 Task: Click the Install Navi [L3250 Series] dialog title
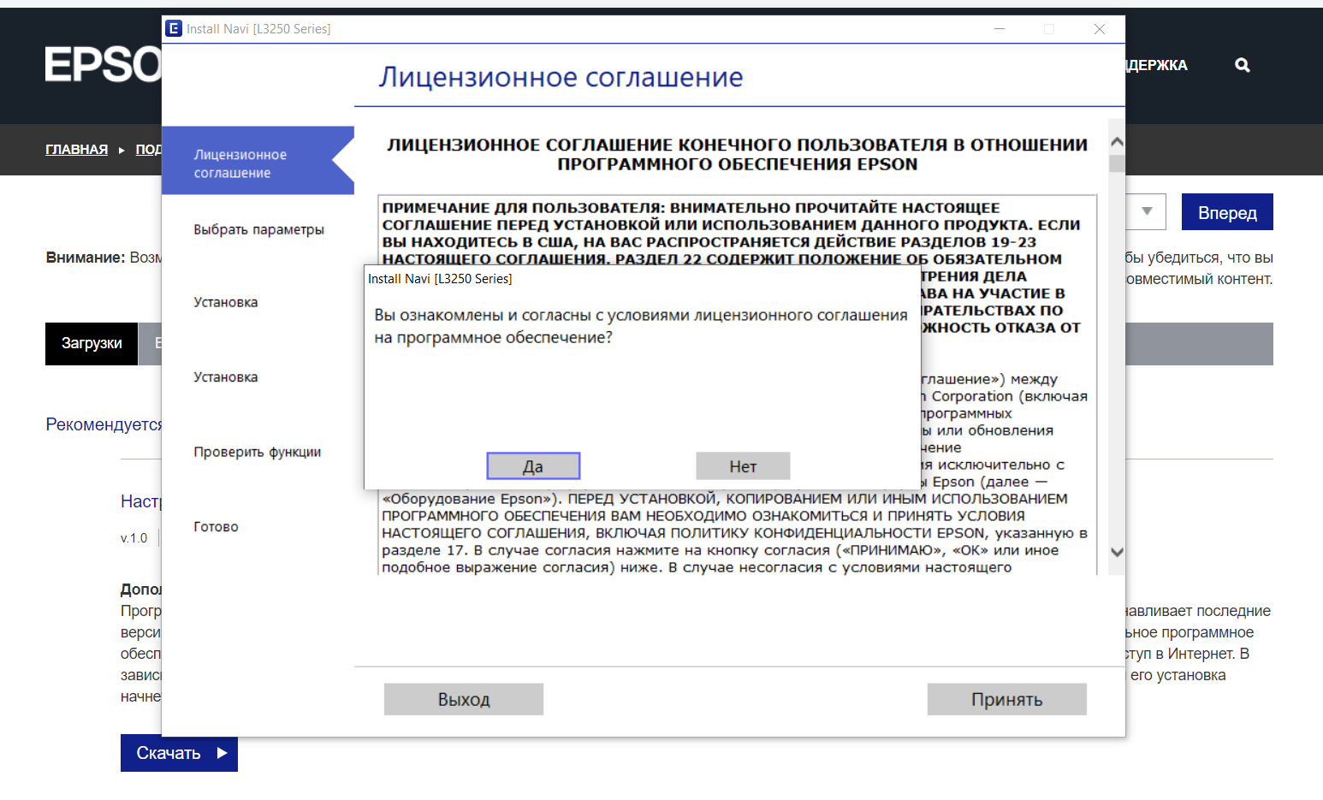point(440,279)
